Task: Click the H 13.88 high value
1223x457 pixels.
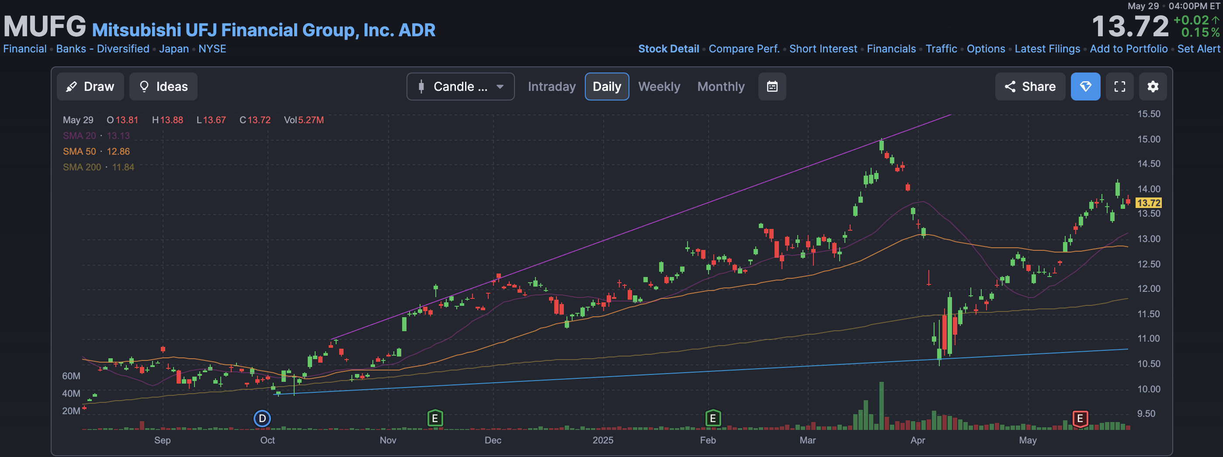Action: click(167, 120)
